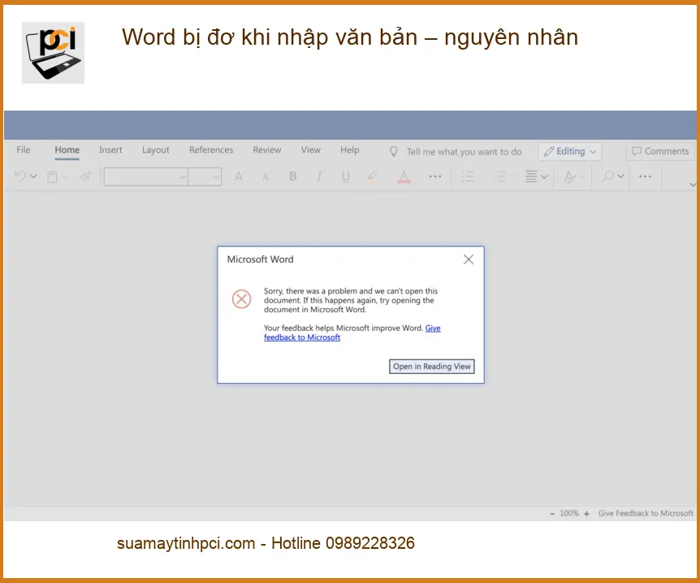Click the font color icon

(404, 176)
